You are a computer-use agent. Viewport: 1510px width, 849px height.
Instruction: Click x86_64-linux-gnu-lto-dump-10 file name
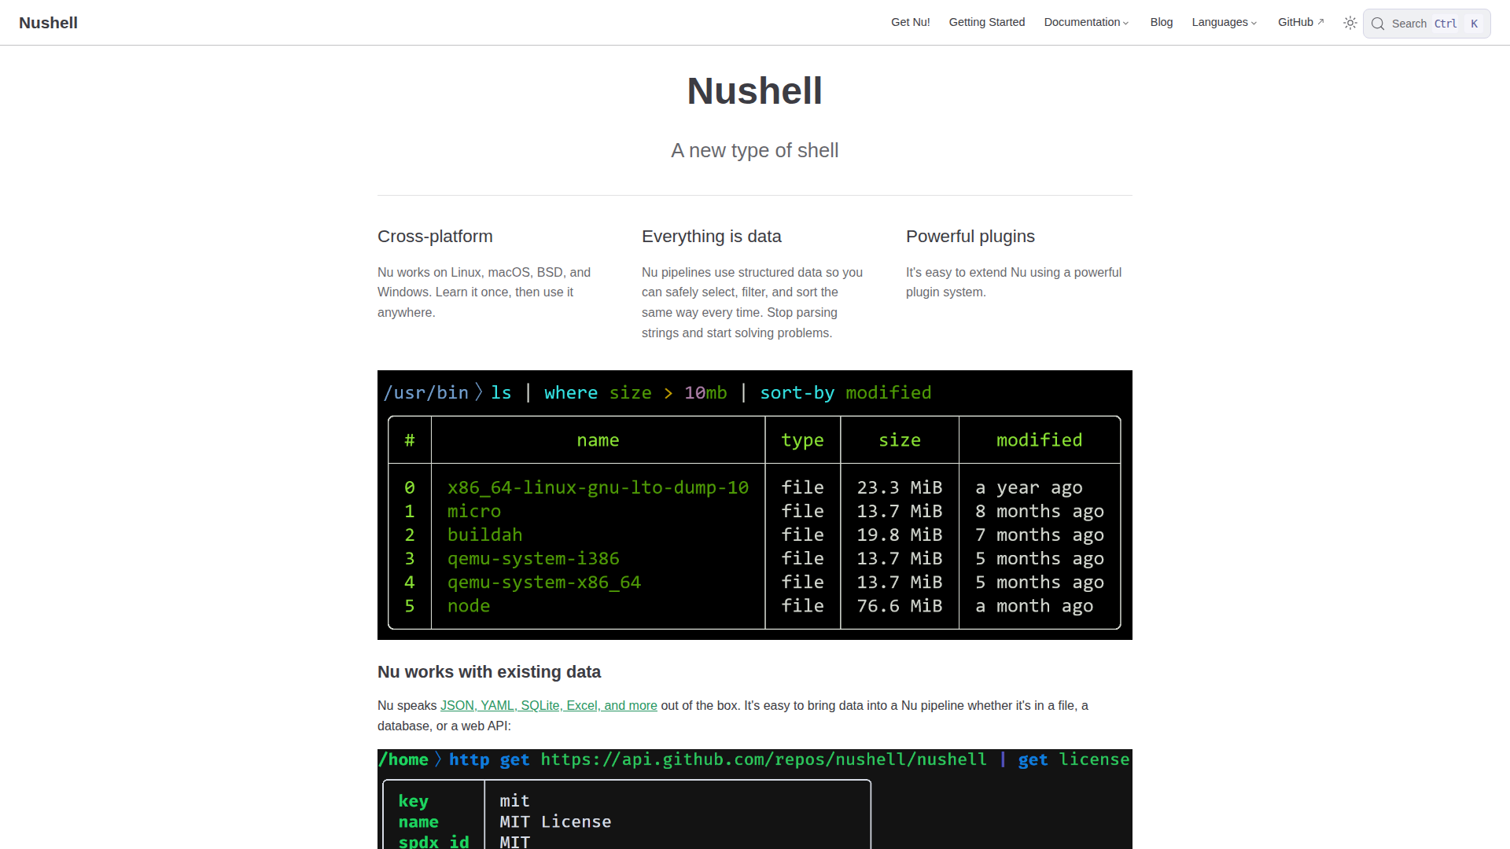(598, 487)
